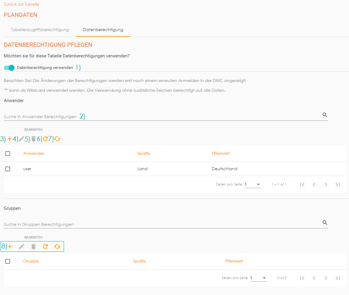Open Zeilen pro Seite dropdown for Anwender table
The image size is (349, 295).
coord(252,184)
